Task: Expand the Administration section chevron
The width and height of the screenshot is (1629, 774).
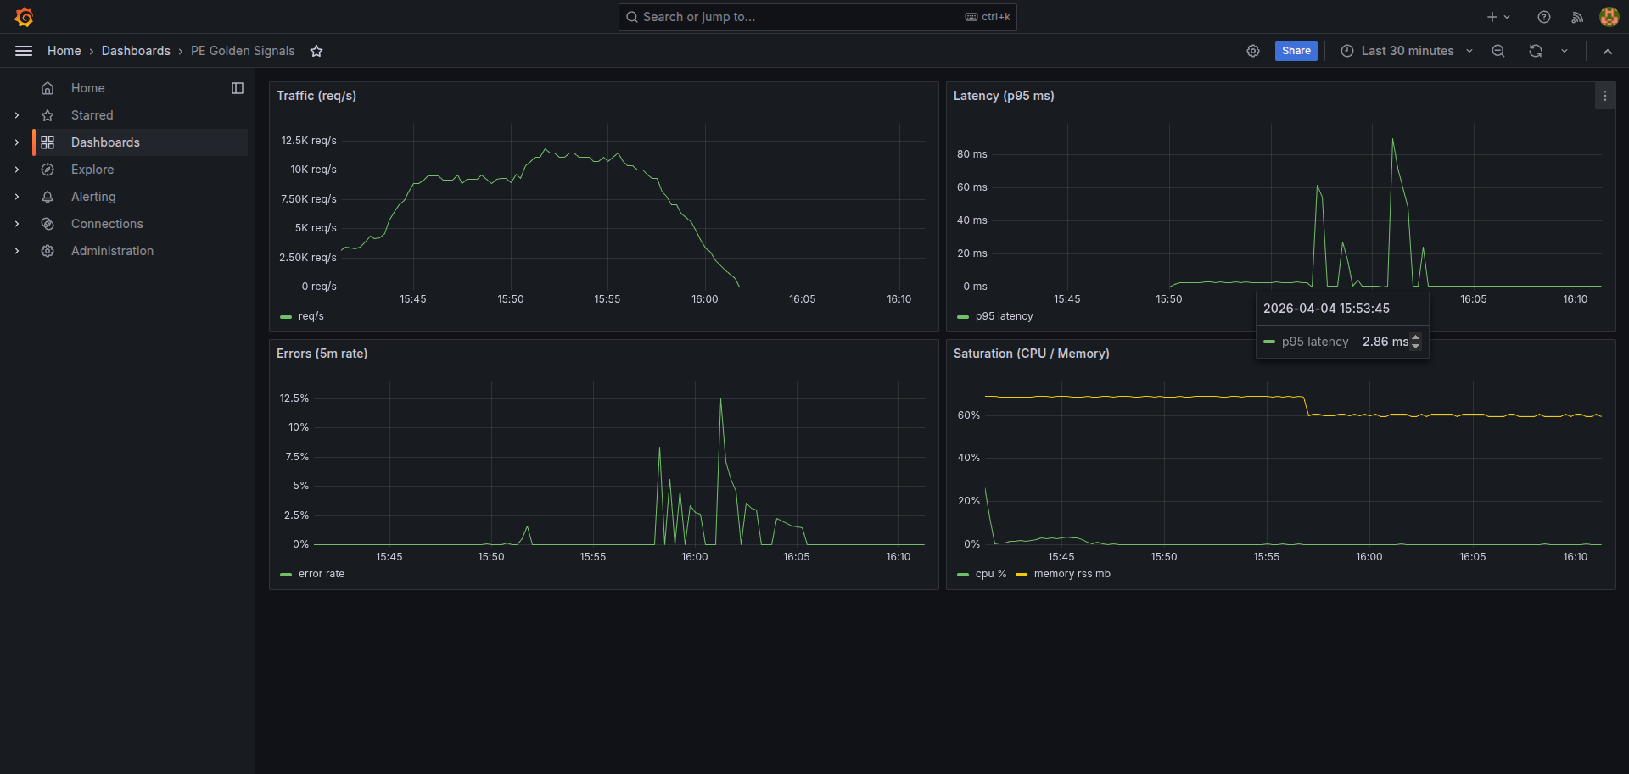Action: pyautogui.click(x=17, y=251)
